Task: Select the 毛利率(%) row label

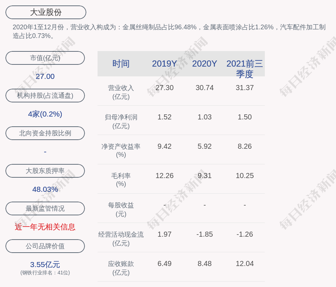Action: click(x=121, y=180)
